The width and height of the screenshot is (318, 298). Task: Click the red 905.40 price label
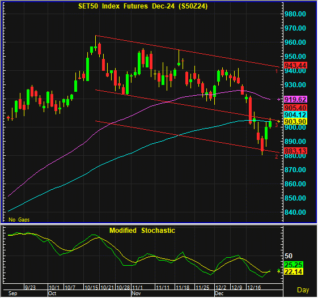295,108
